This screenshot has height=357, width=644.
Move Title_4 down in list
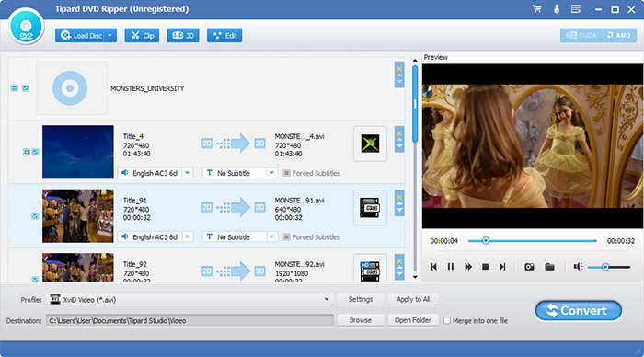point(399,146)
